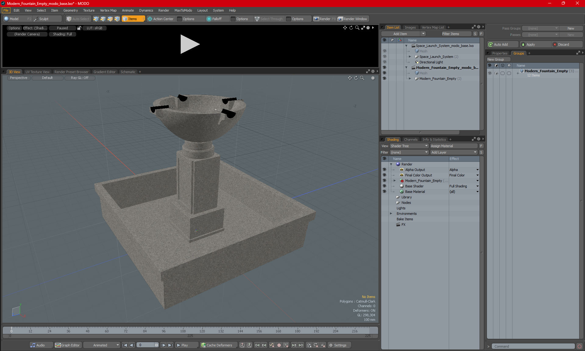Expand the Space_Launch_System group
585x351 pixels.
click(410, 57)
